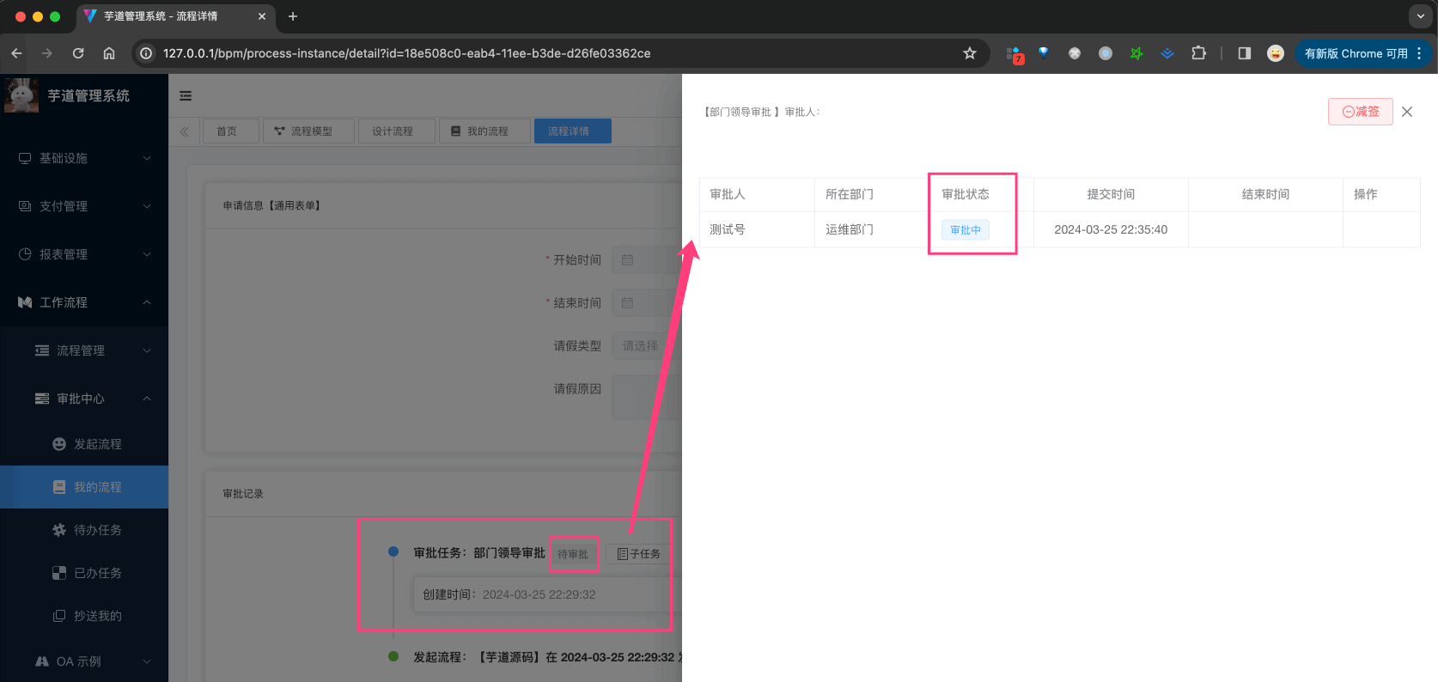The height and width of the screenshot is (682, 1438).
Task: Bookmark this page with star icon
Action: click(970, 53)
